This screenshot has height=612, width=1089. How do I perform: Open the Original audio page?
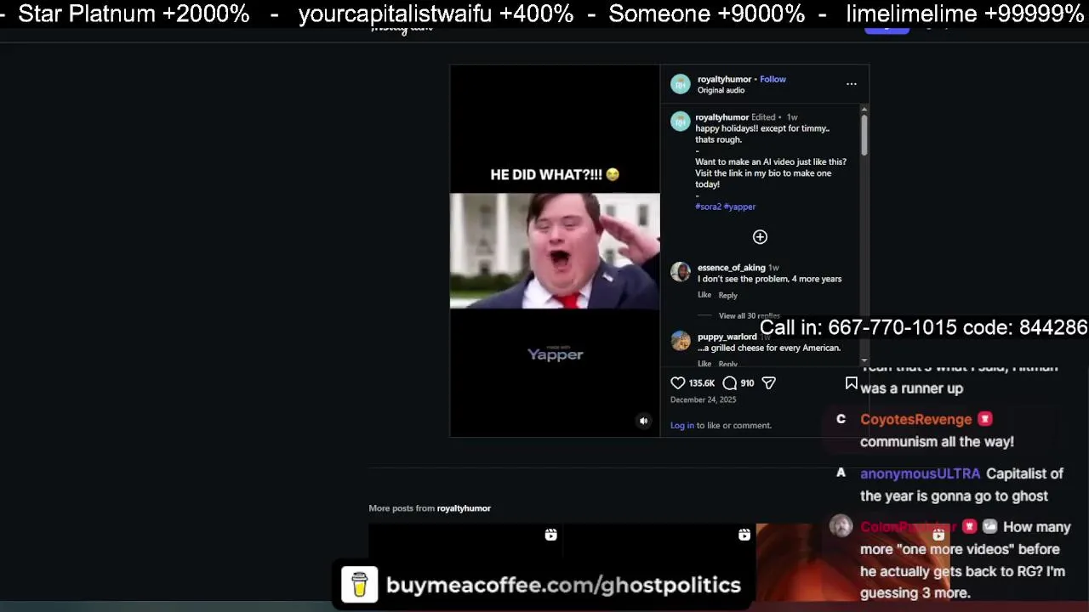pos(721,90)
